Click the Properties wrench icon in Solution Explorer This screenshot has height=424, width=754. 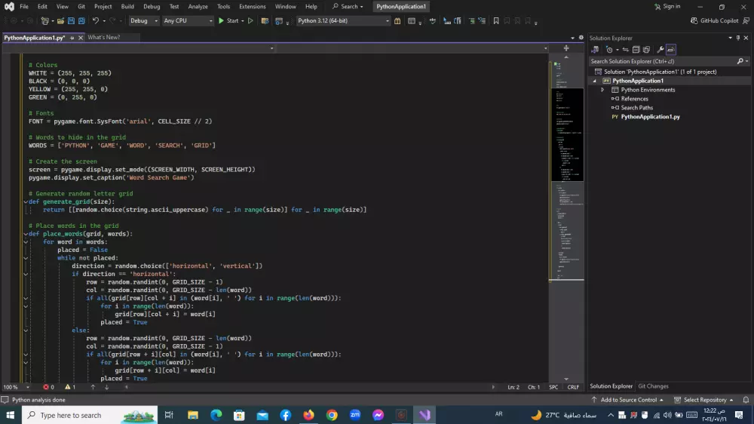click(661, 50)
